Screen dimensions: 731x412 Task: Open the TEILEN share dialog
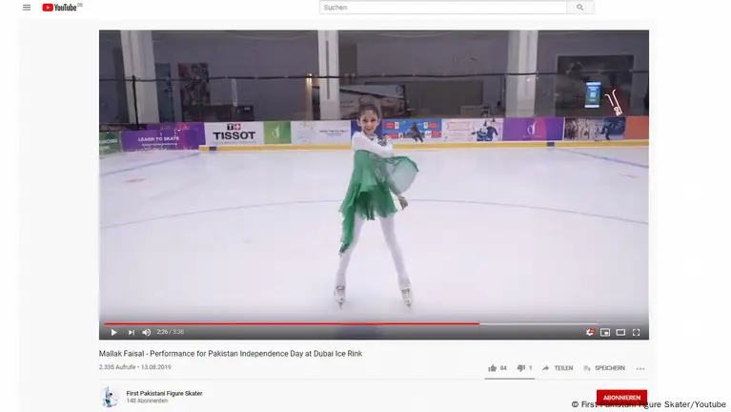(558, 368)
